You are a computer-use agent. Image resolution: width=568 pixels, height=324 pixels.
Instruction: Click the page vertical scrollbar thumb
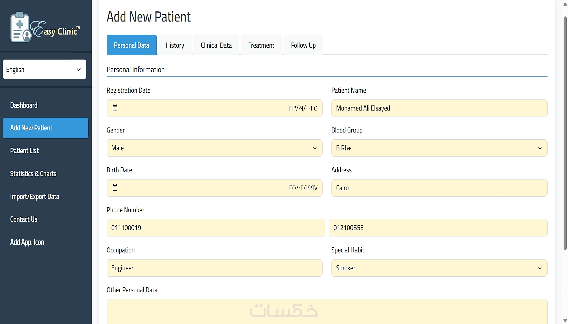pyautogui.click(x=565, y=134)
